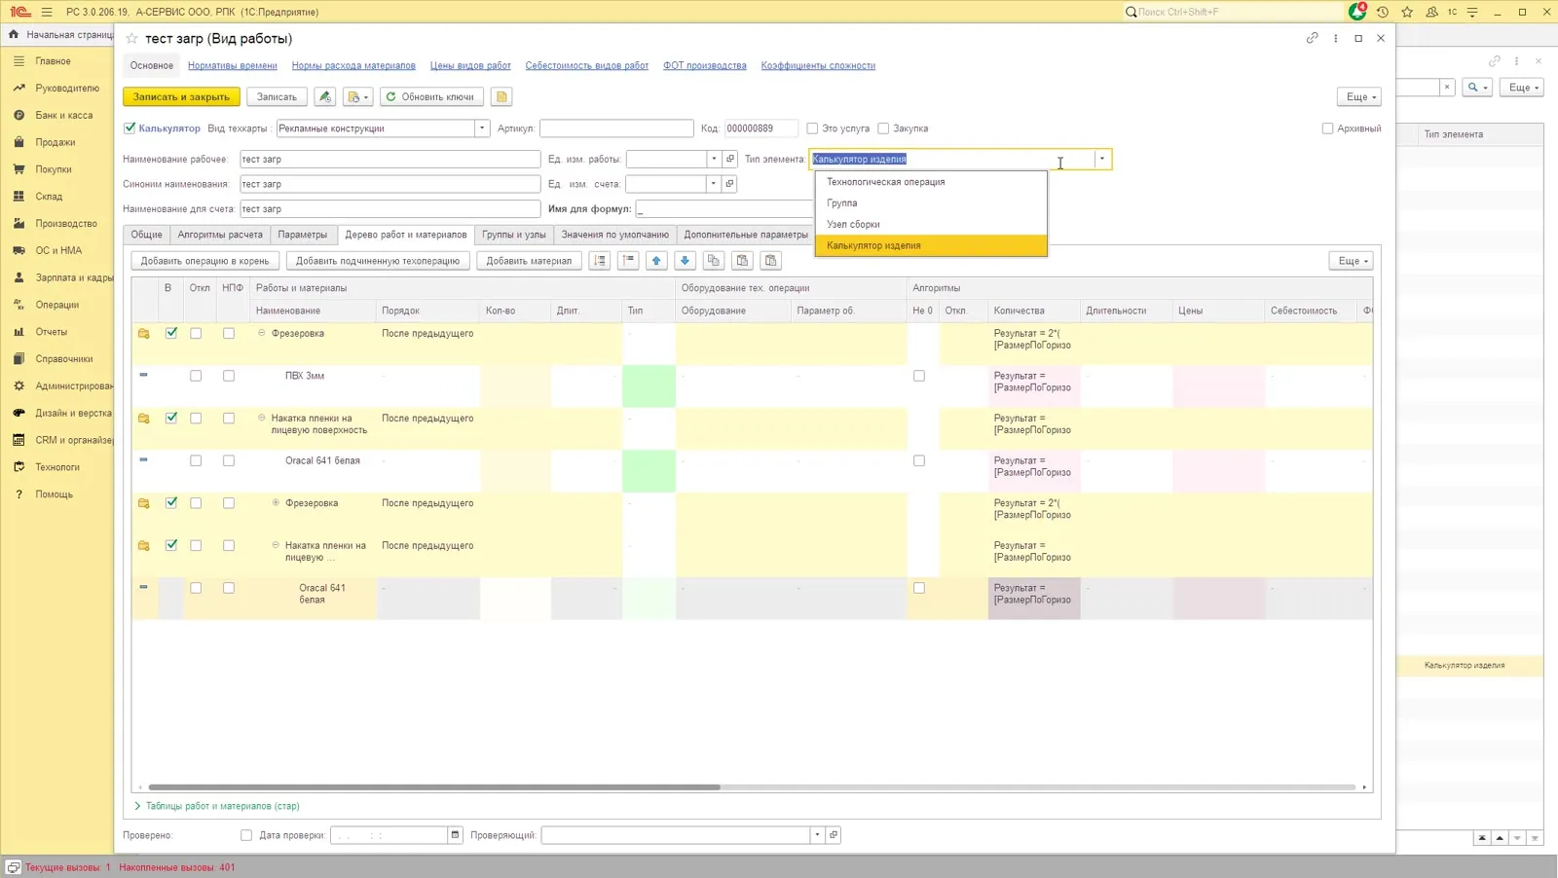This screenshot has height=878, width=1558.
Task: Tick the Архивный checkbox
Action: pyautogui.click(x=1327, y=128)
